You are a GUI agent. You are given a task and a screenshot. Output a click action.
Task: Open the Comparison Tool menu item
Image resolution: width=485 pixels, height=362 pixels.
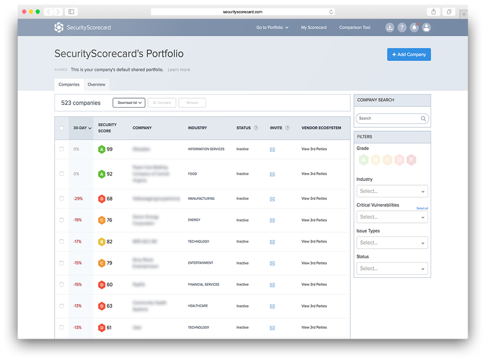point(354,27)
